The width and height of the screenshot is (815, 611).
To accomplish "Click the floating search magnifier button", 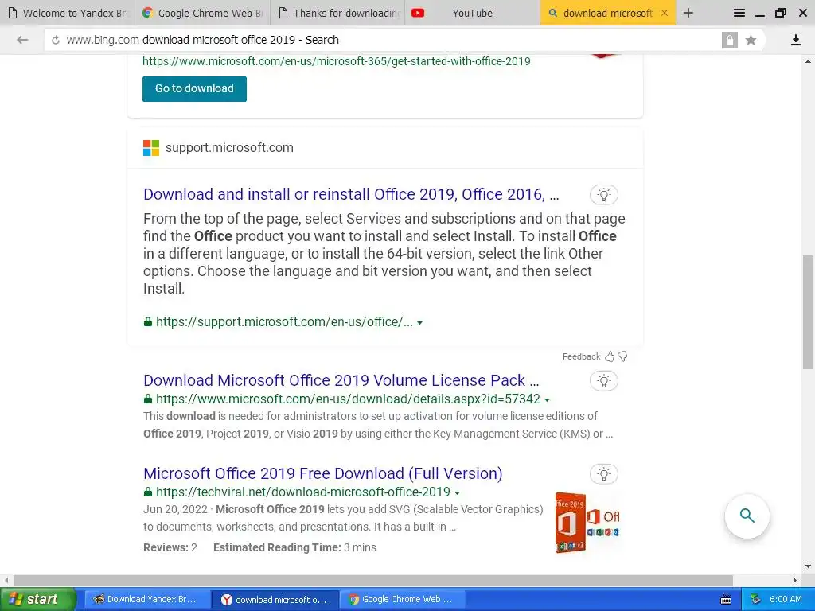I will click(x=747, y=516).
